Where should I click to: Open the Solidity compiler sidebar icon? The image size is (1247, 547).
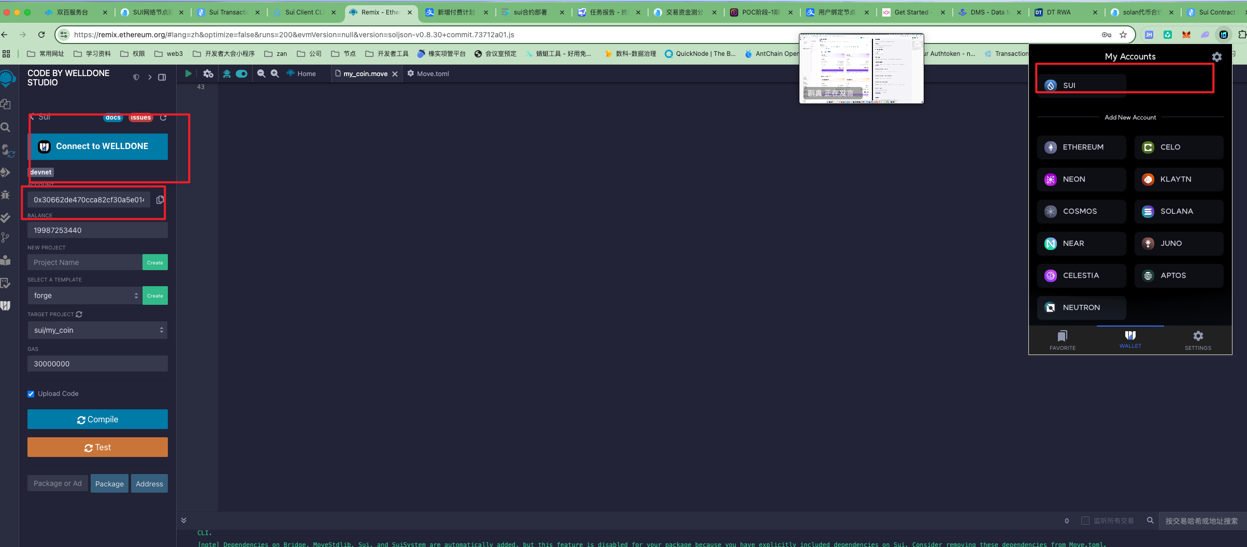pyautogui.click(x=7, y=150)
